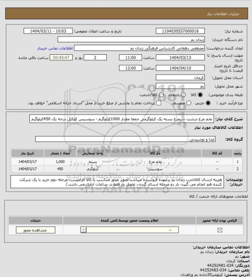The image size is (252, 277).
Task: Open اطلاعات تماس خریدار link
Action: [55, 48]
